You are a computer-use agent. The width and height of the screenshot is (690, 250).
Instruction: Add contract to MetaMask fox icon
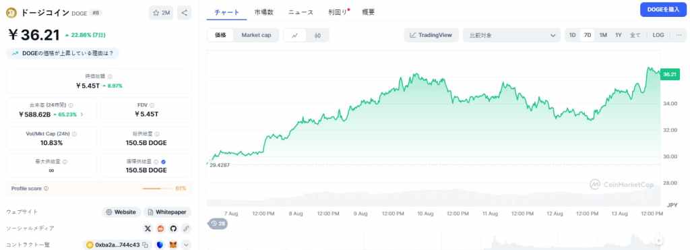point(173,245)
